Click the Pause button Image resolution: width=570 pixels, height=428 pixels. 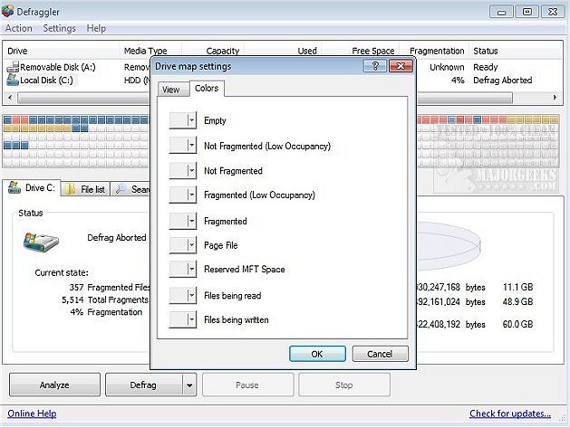(247, 385)
